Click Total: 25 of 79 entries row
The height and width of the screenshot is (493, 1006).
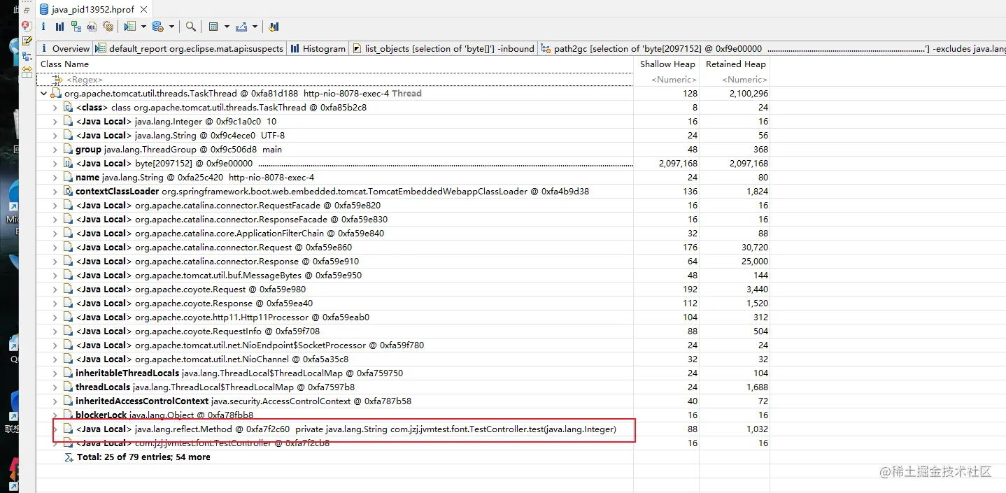[404, 457]
